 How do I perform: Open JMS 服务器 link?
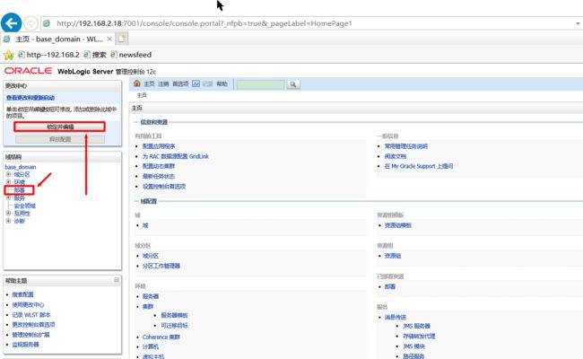[x=416, y=327]
